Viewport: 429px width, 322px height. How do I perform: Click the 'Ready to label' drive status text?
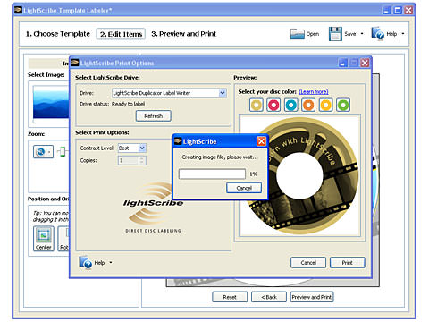pyautogui.click(x=128, y=104)
